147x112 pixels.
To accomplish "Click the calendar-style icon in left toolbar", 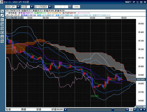I will tap(2, 33).
